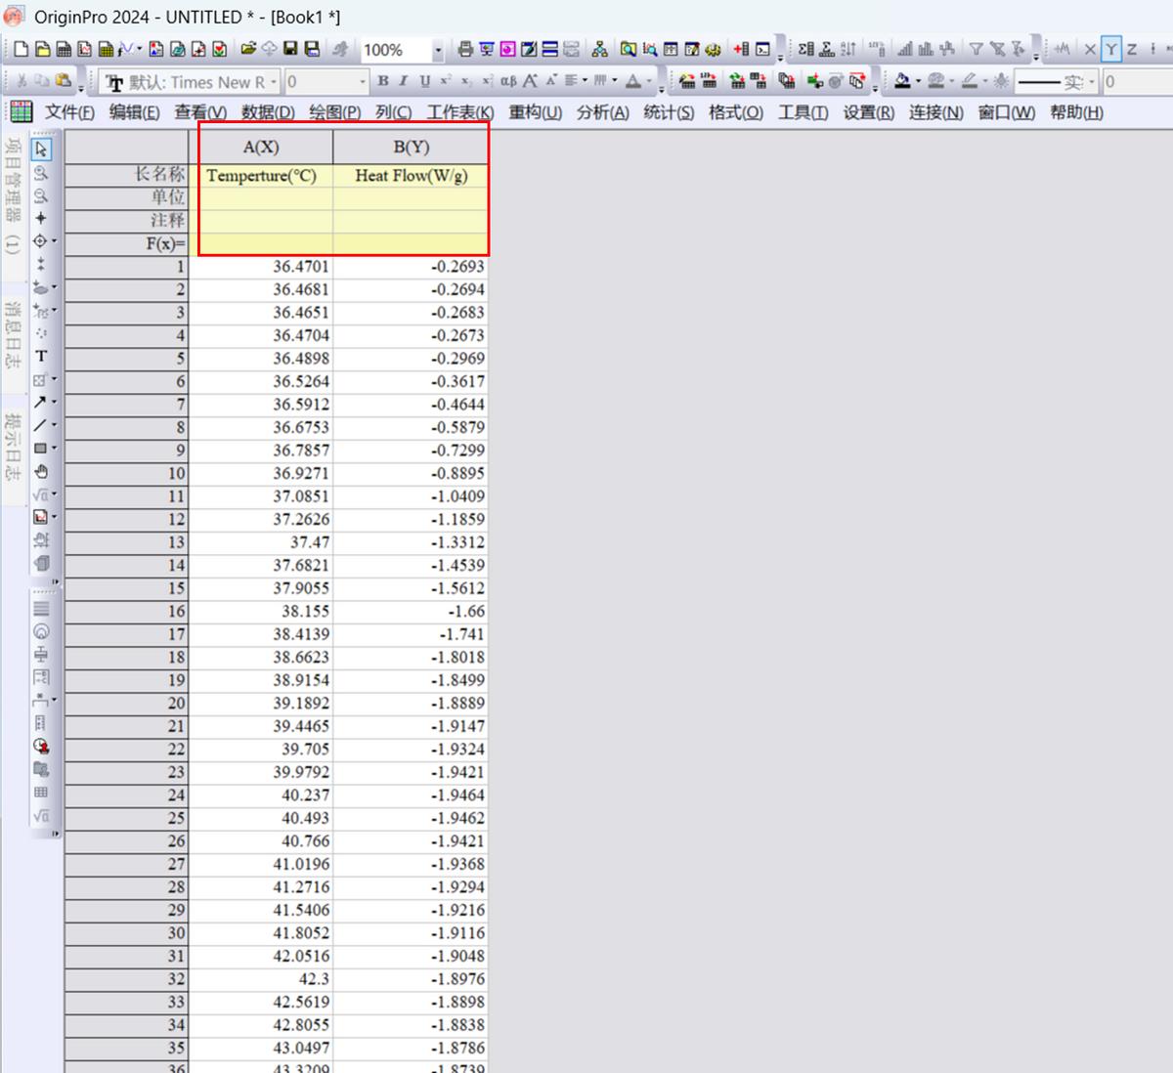Select the Pointer arrow tool
The height and width of the screenshot is (1073, 1173).
pyautogui.click(x=41, y=150)
